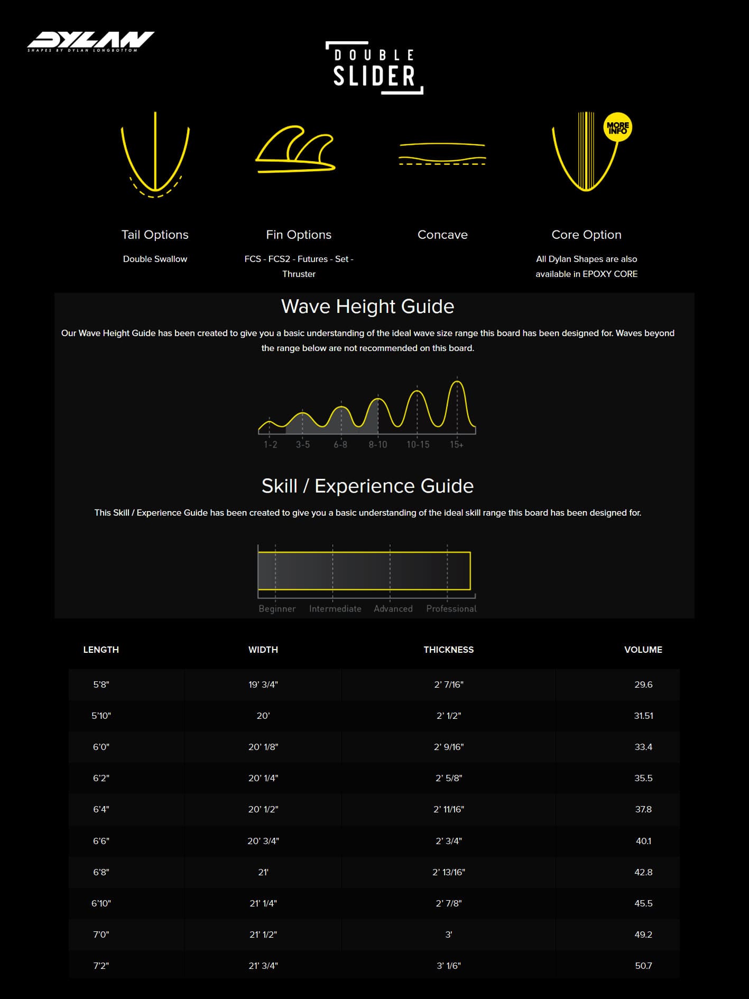Click the 3' 1/6" thickness cell
Viewport: 749px width, 999px height.
point(449,966)
